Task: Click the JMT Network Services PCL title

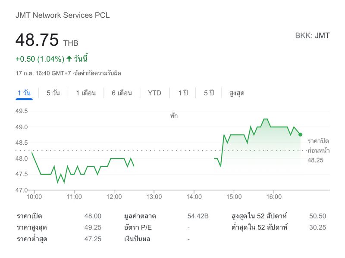Action: [63, 15]
